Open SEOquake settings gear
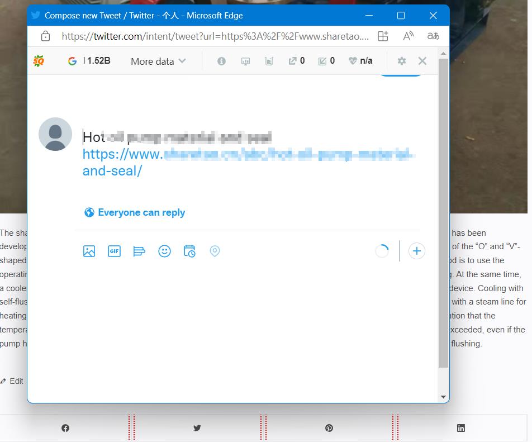The width and height of the screenshot is (532, 442). coord(402,61)
